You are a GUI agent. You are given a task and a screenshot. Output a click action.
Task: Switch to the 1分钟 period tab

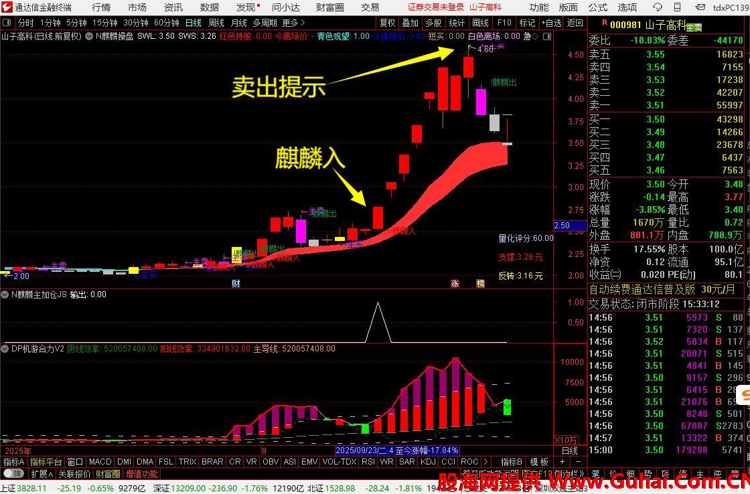50,23
